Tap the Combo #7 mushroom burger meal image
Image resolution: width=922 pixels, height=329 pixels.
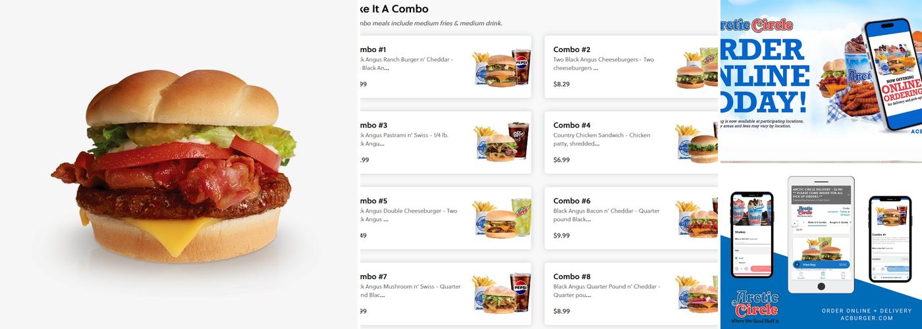click(x=502, y=293)
